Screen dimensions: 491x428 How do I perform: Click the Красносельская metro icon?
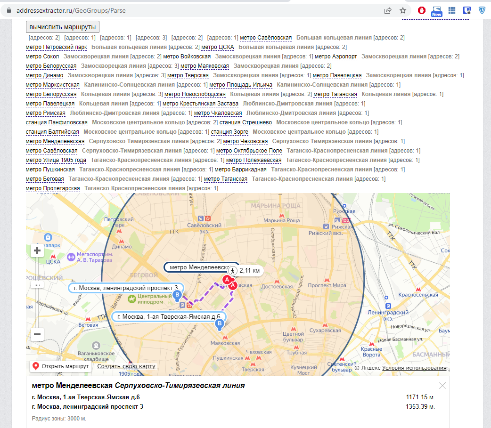click(418, 290)
